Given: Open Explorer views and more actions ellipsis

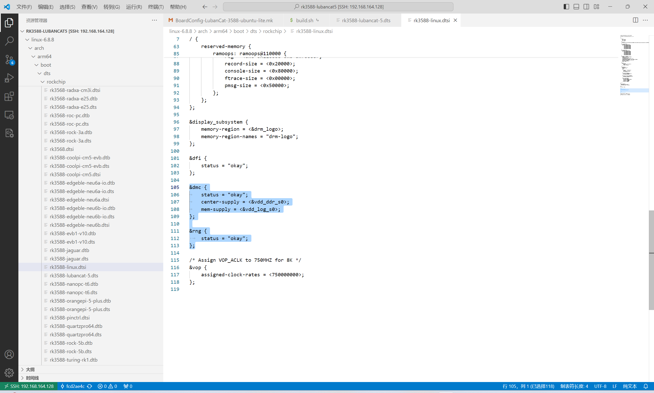Looking at the screenshot, I should coord(154,20).
